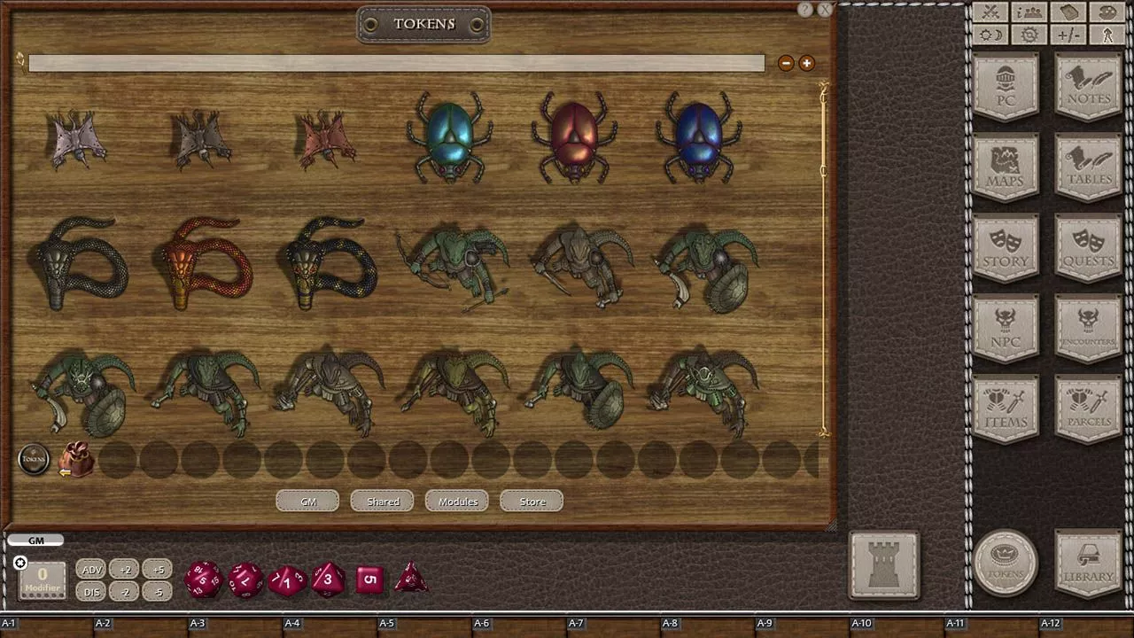Viewport: 1134px width, 638px height.
Task: Open the Story sidebar button
Action: pos(1006,249)
